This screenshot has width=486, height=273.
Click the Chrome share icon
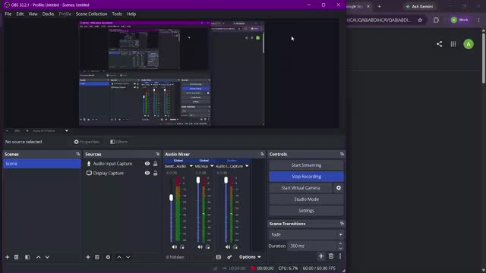439,44
